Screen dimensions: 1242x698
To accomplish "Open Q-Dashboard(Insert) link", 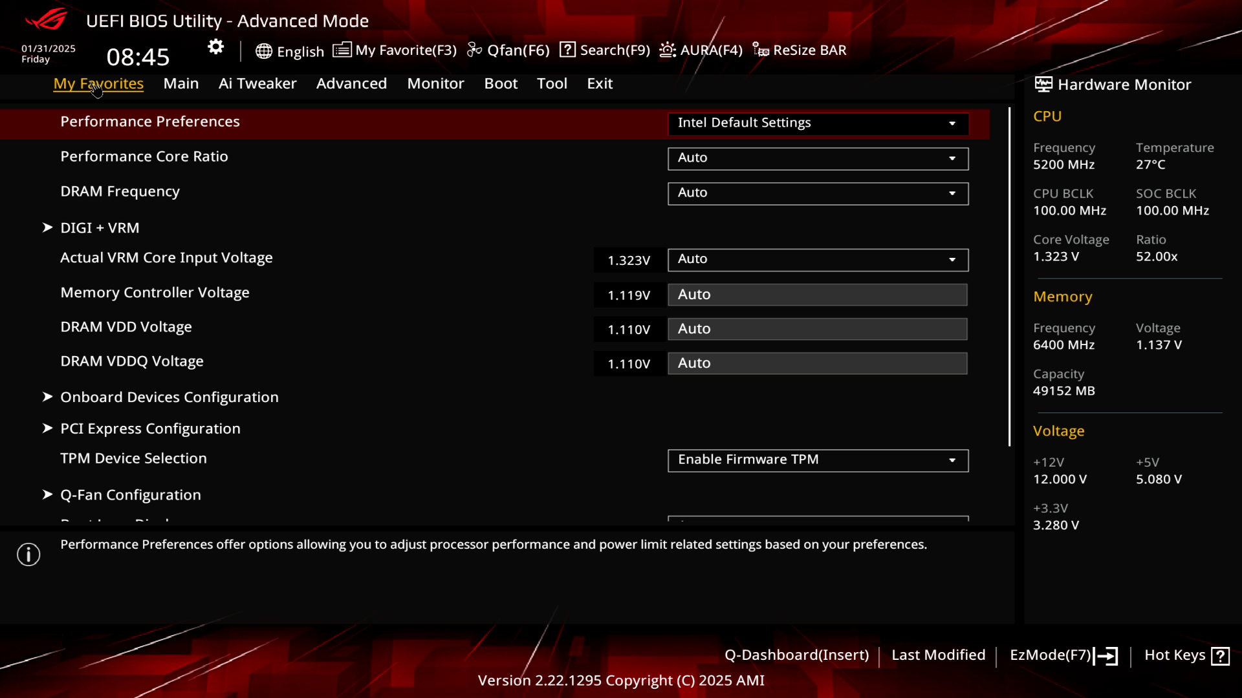I will point(796,655).
